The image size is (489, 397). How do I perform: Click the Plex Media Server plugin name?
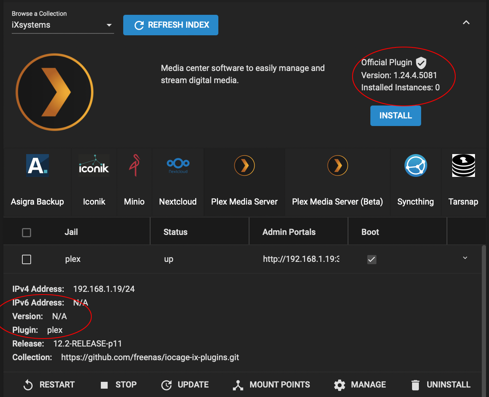(x=244, y=202)
